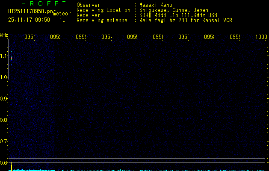Viewport: 269px width, 171px height.
Task: Click the 0953 time axis marker
Action: 81,37
